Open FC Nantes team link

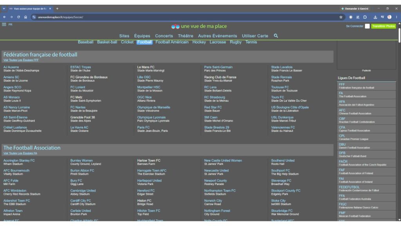[x=78, y=108]
